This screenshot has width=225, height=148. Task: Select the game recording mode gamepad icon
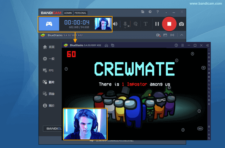point(49,24)
